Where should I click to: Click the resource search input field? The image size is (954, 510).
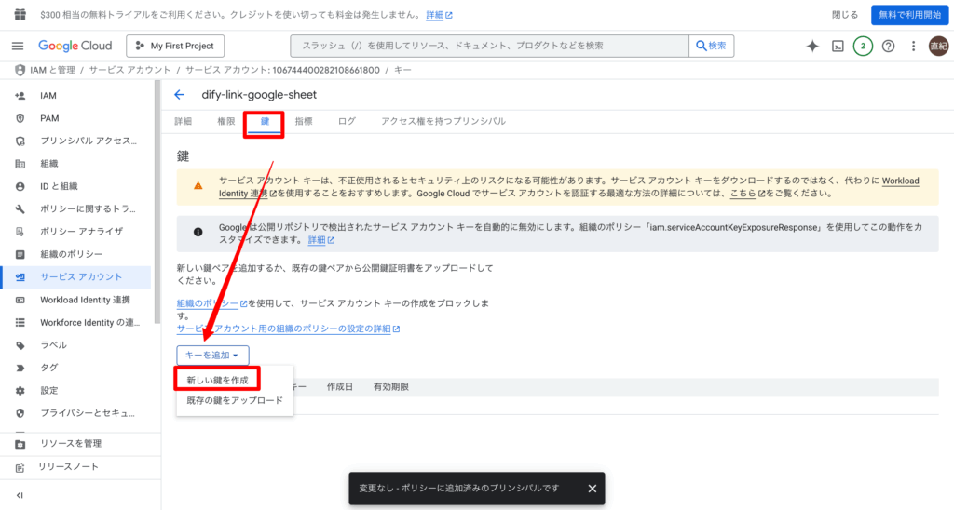point(490,46)
